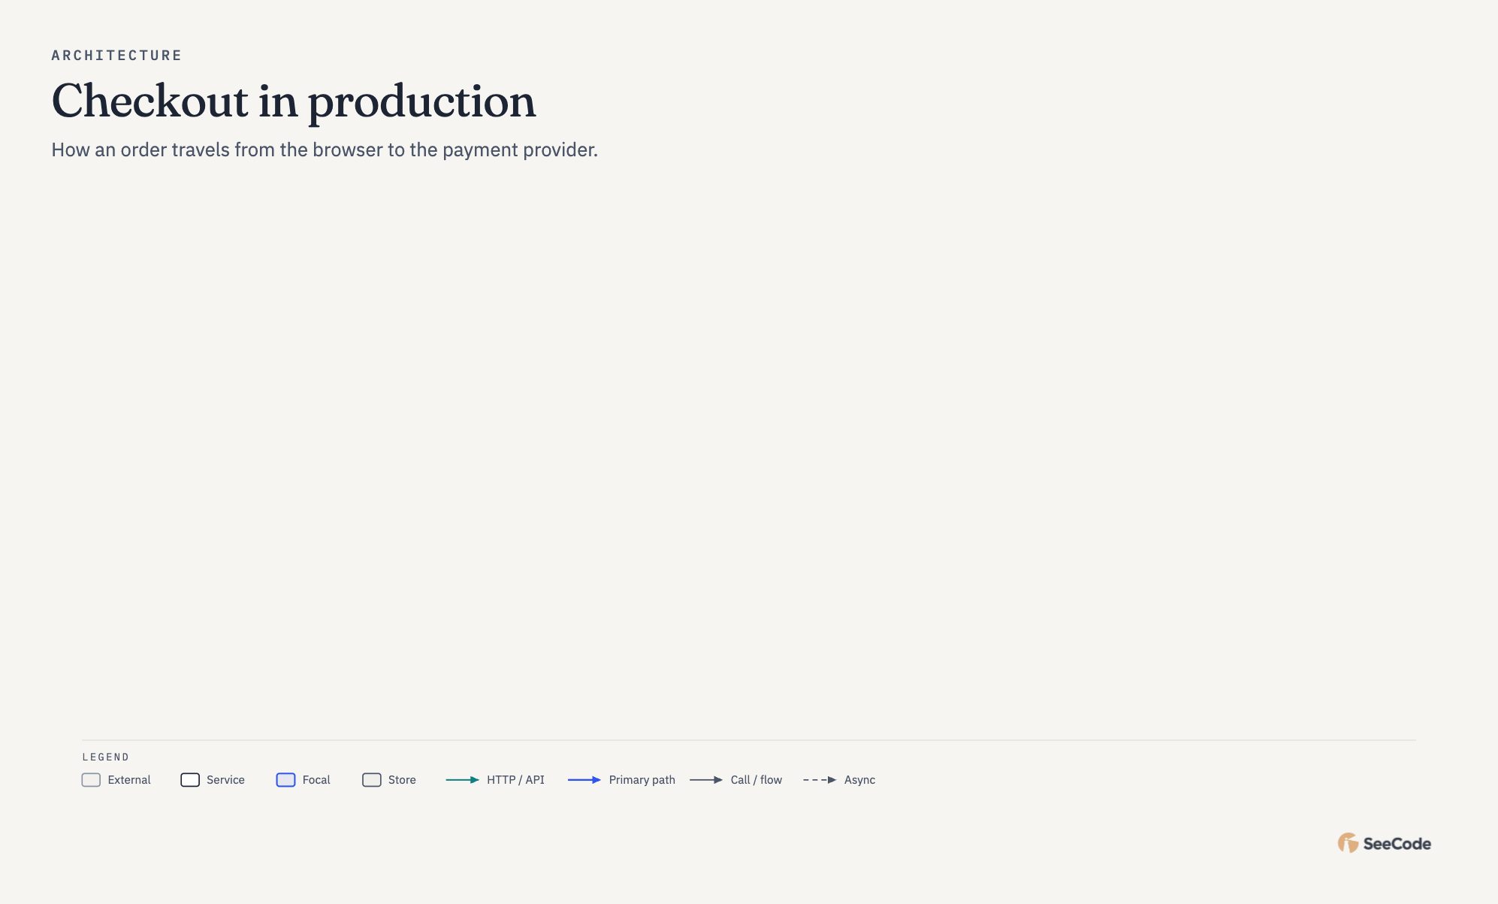The height and width of the screenshot is (904, 1498).
Task: Click the Store legend label
Action: coord(402,780)
